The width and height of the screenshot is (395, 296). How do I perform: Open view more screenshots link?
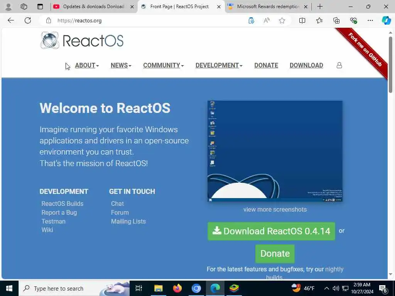click(275, 210)
